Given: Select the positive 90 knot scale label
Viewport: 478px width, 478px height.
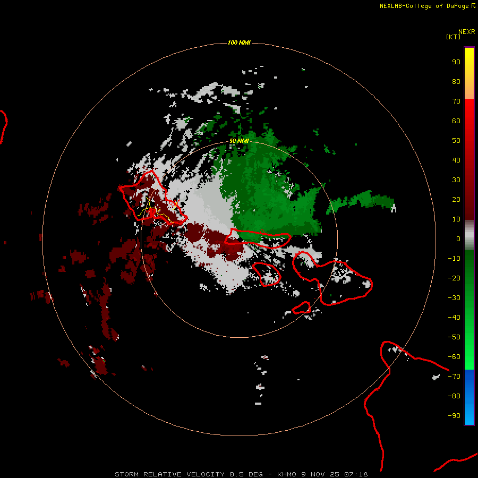Looking at the screenshot, I should tap(456, 62).
